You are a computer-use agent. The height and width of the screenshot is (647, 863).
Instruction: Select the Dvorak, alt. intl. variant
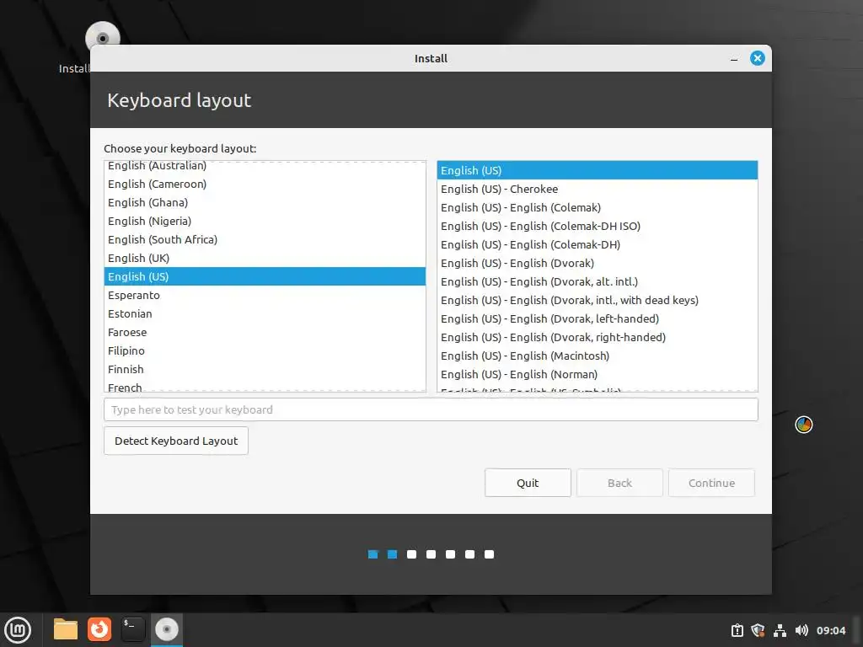[598, 281]
